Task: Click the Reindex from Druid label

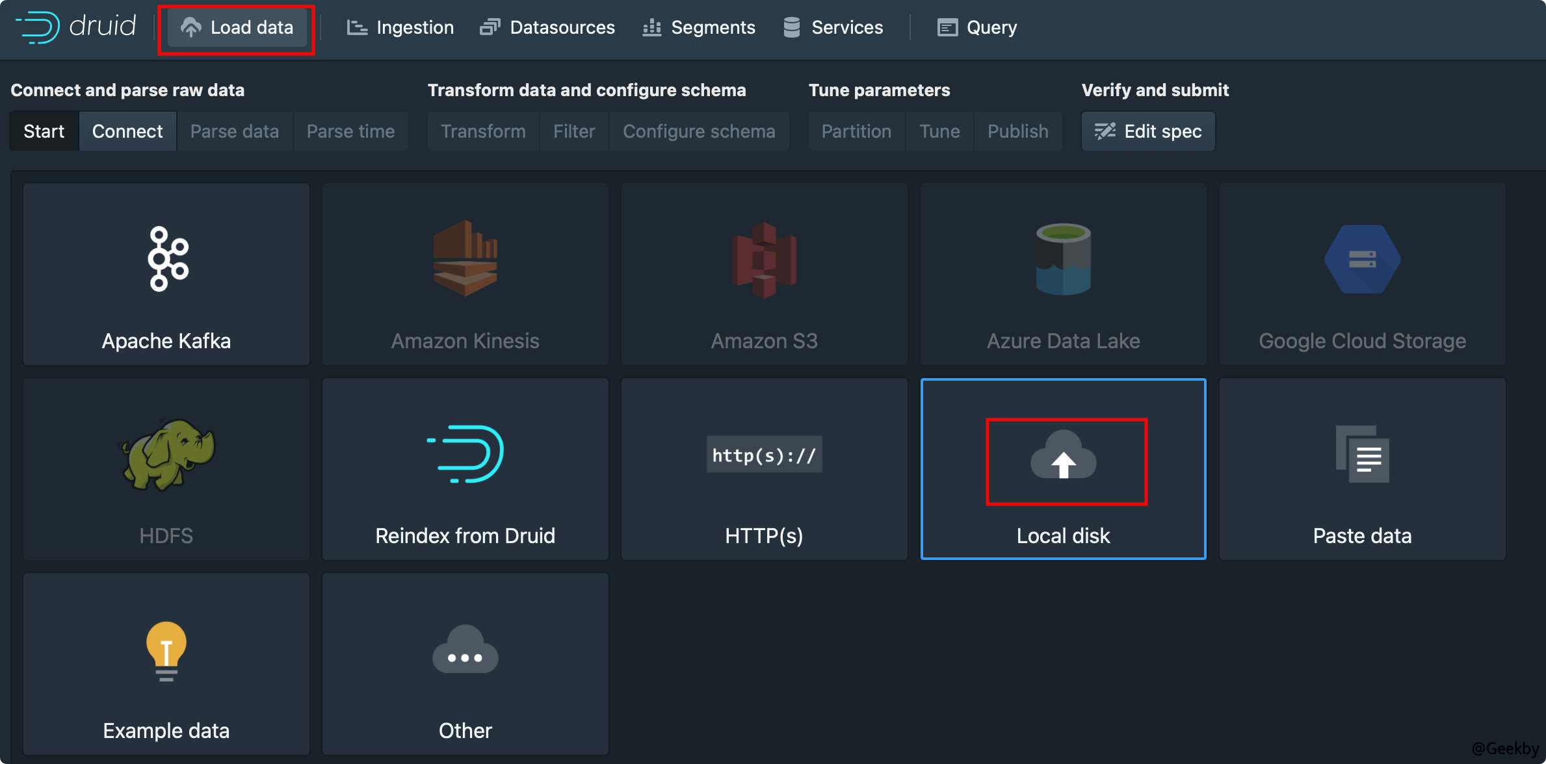Action: coord(465,536)
